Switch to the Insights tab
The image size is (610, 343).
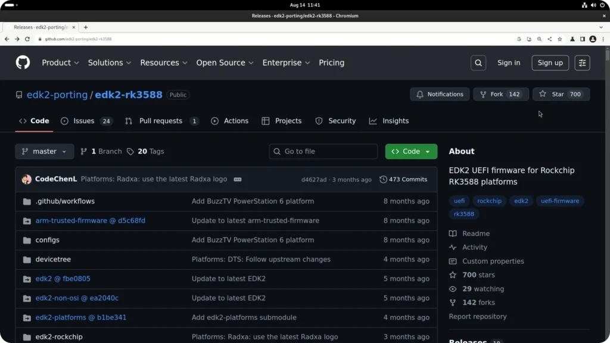[x=389, y=121]
